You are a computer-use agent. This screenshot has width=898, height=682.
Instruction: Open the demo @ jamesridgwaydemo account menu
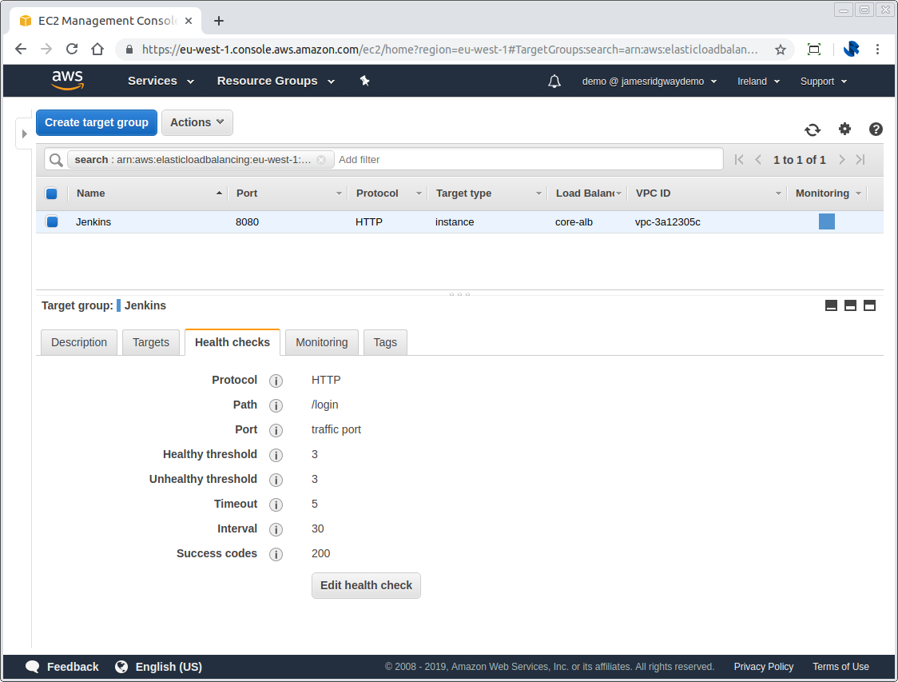coord(650,82)
